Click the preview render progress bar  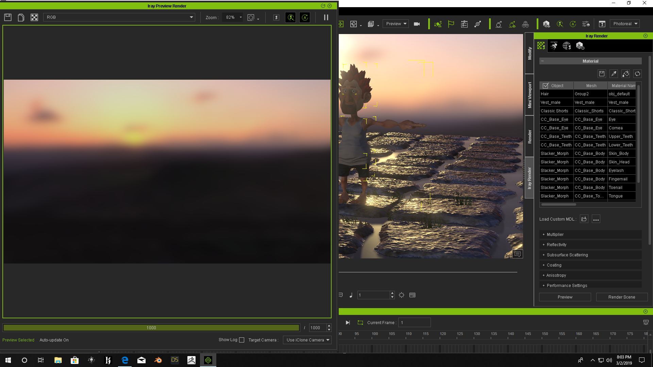tap(151, 328)
